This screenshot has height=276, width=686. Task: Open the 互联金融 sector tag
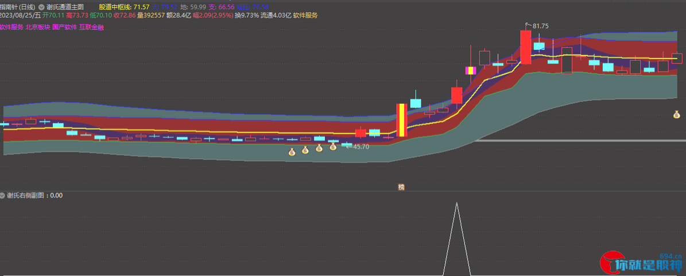point(91,27)
